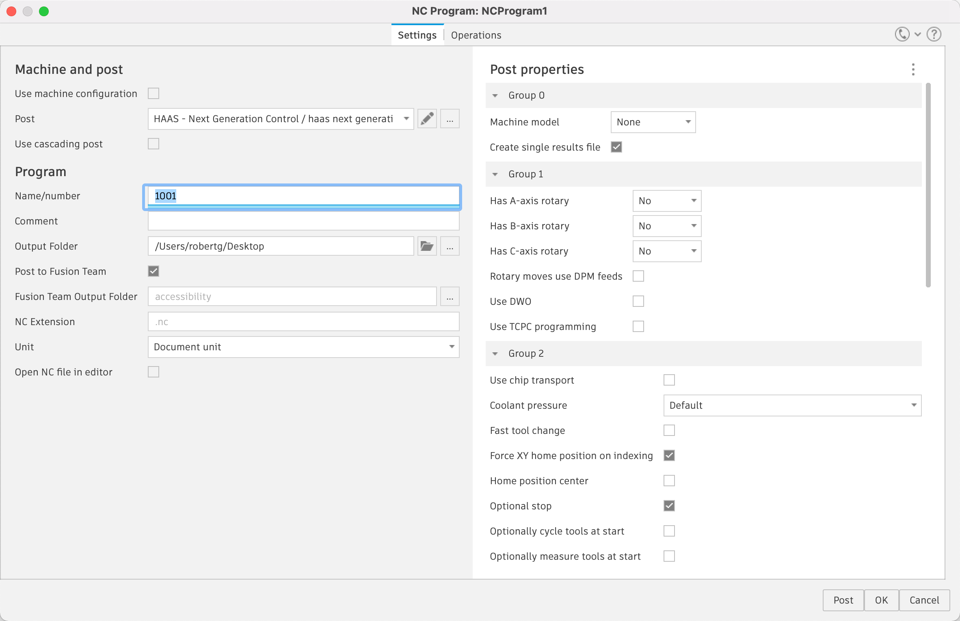Click the Comment input field
Viewport: 960px width, 621px height.
click(x=304, y=221)
